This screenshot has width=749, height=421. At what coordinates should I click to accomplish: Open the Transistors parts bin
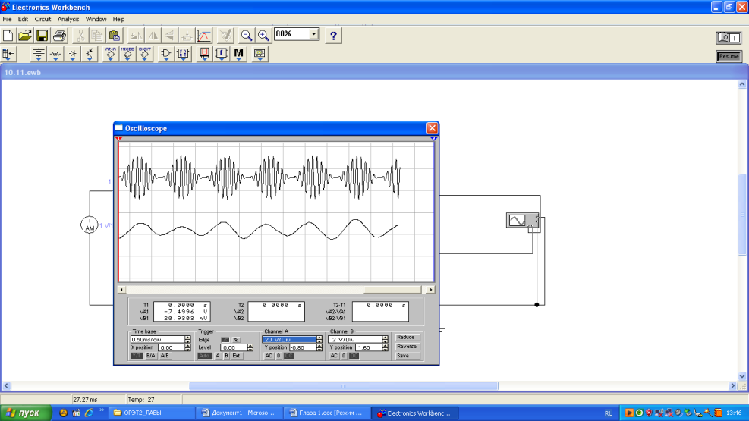click(90, 54)
